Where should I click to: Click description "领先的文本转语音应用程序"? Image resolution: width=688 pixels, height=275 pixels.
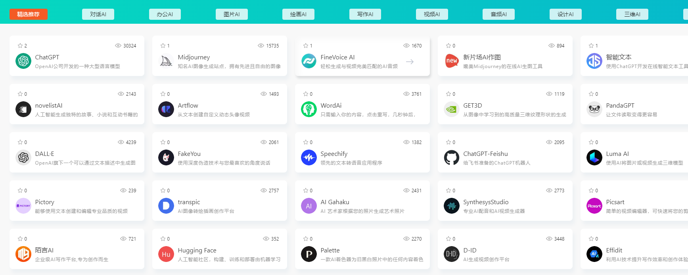(x=351, y=163)
